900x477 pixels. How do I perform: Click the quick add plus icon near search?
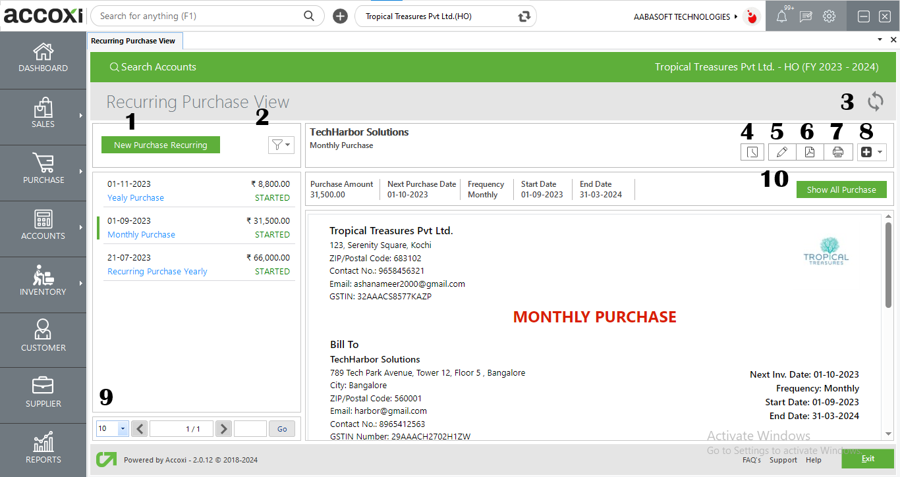pyautogui.click(x=340, y=16)
